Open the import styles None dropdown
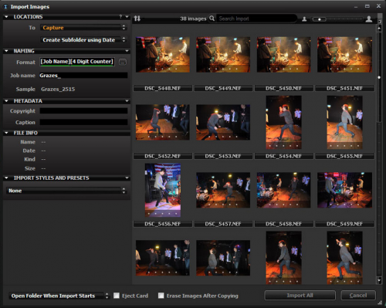 [66, 191]
